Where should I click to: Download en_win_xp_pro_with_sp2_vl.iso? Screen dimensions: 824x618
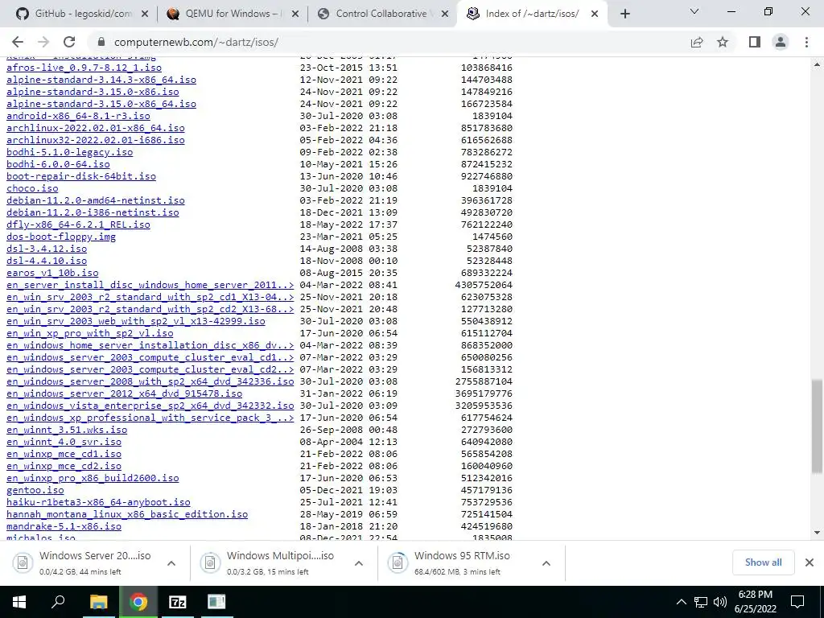pos(90,334)
